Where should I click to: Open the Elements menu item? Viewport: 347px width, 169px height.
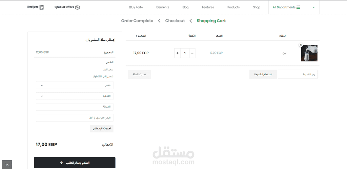click(163, 7)
